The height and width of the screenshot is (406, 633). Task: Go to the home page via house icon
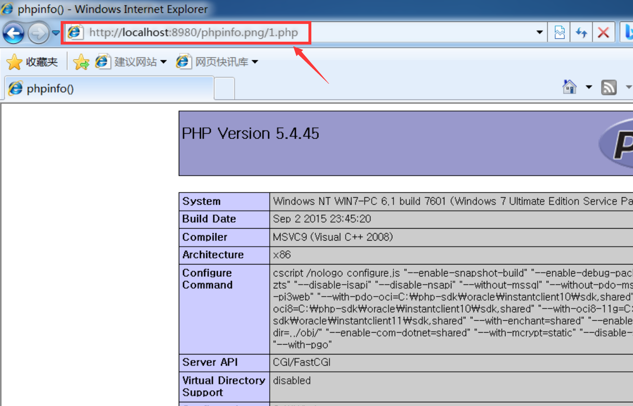(x=569, y=87)
